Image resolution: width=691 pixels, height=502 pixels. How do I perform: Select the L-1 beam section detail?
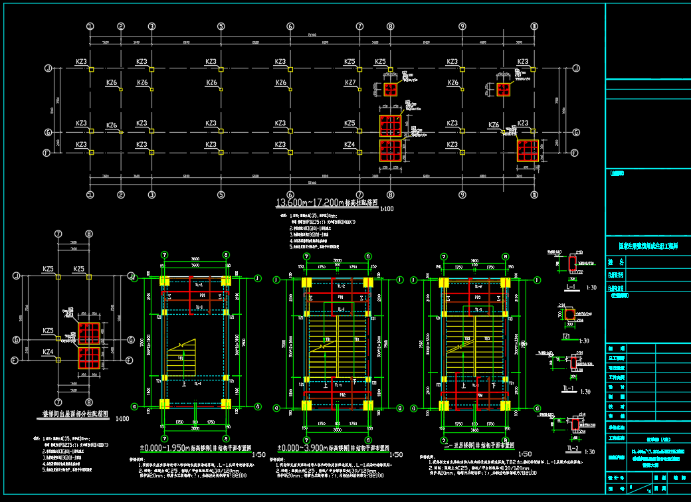pos(571,266)
